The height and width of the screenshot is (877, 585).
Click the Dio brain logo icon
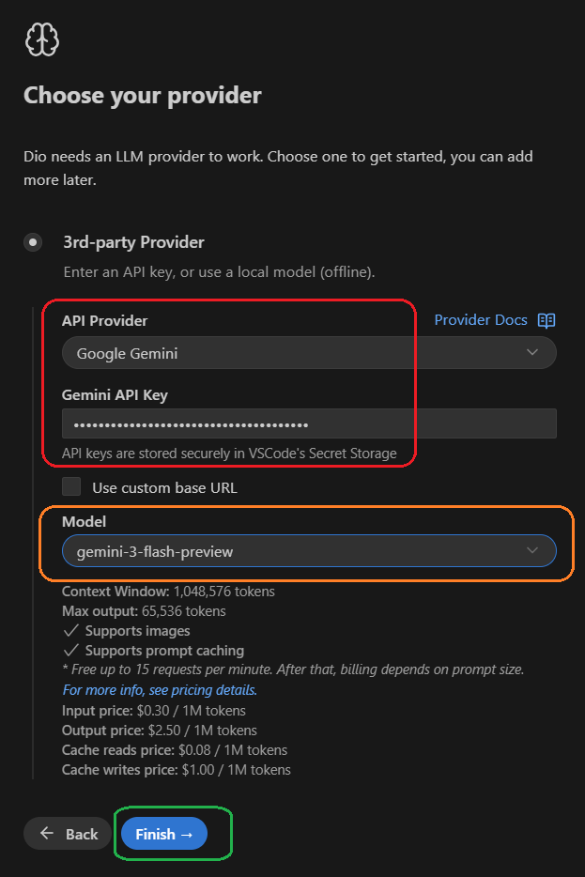(x=41, y=39)
